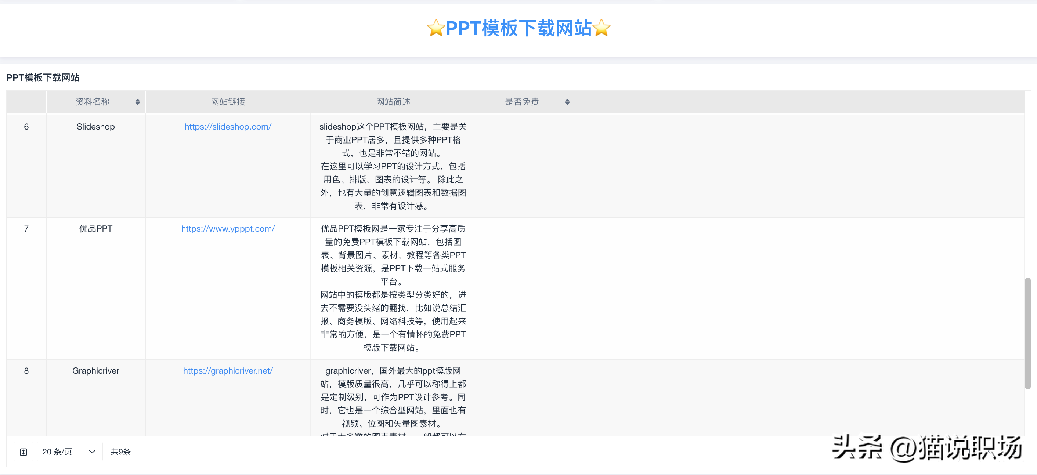Click the row height icon in footer
Screen dimensions: 1037x475
[24, 452]
